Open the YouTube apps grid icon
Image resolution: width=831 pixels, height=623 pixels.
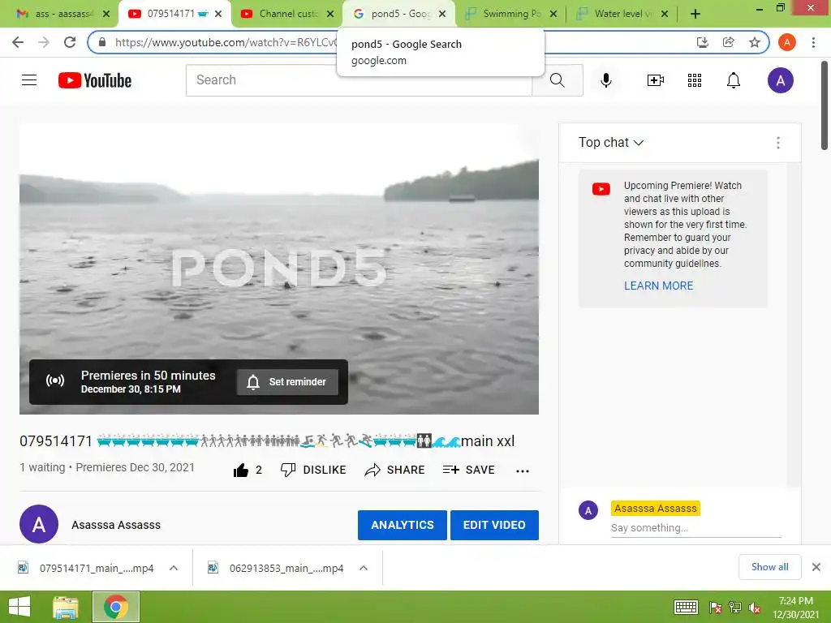click(x=695, y=80)
